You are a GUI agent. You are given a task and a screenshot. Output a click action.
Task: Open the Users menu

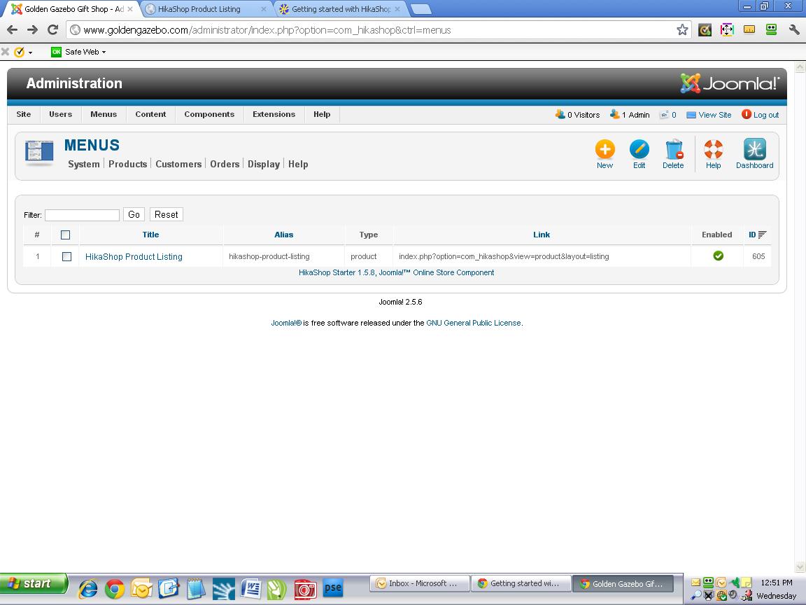pyautogui.click(x=61, y=114)
